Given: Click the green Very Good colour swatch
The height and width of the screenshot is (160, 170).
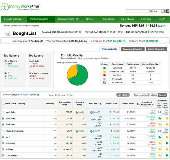Looking at the screenshot, I should click(105, 68).
